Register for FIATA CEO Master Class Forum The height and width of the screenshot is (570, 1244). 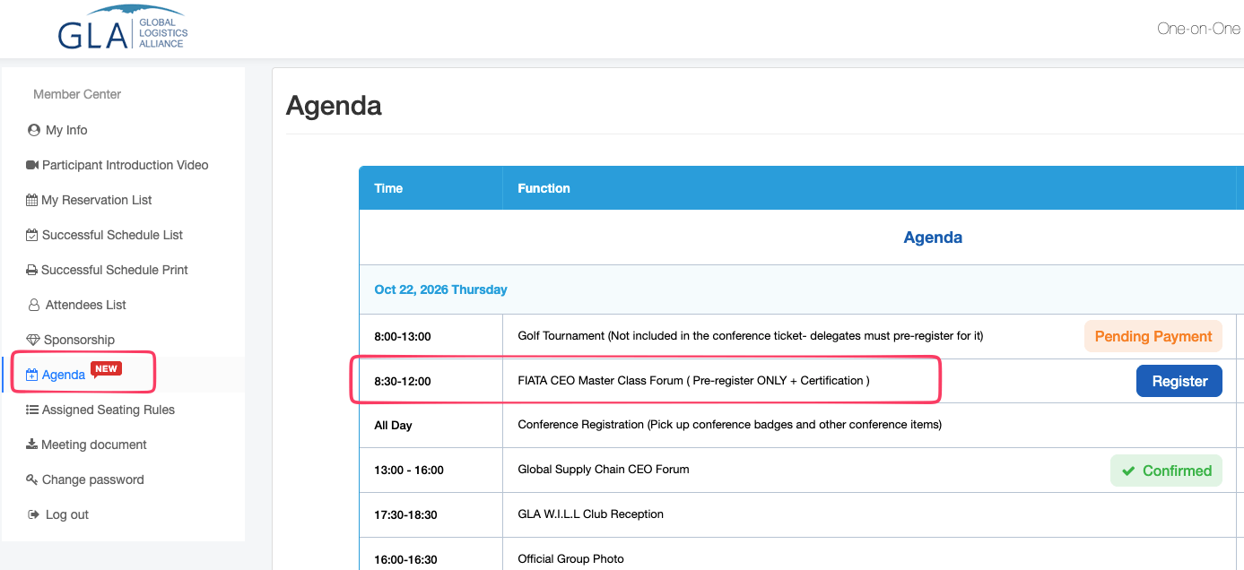click(1179, 381)
